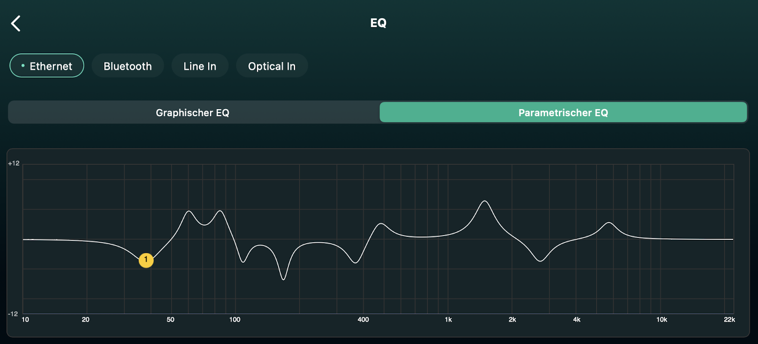The width and height of the screenshot is (758, 344).
Task: Switch the input source to Bluetooth
Action: click(127, 66)
